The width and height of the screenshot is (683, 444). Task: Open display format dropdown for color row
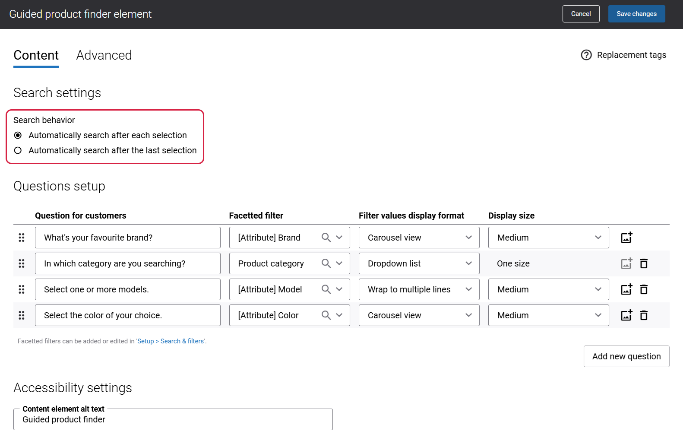point(419,315)
